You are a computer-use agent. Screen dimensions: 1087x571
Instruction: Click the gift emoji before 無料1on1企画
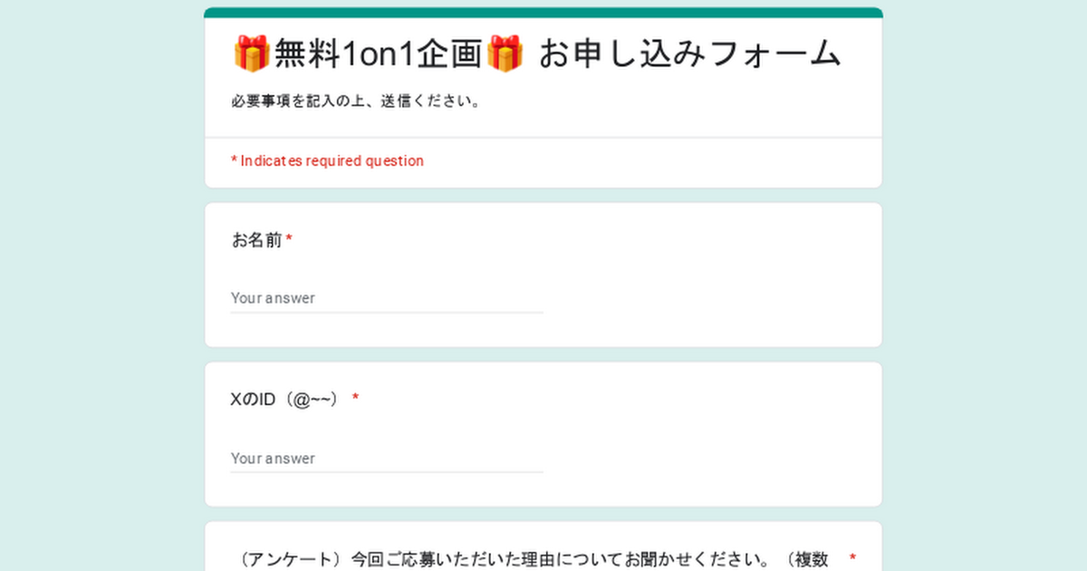point(251,53)
